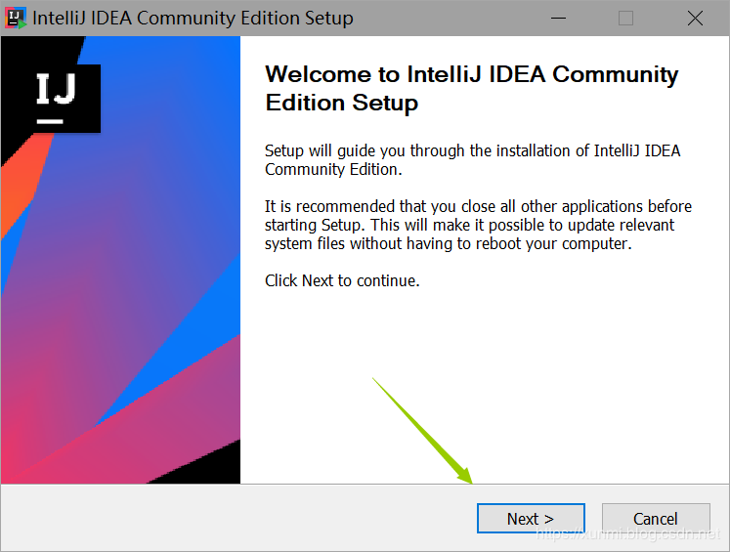
Task: Minimize the setup window
Action: [559, 19]
